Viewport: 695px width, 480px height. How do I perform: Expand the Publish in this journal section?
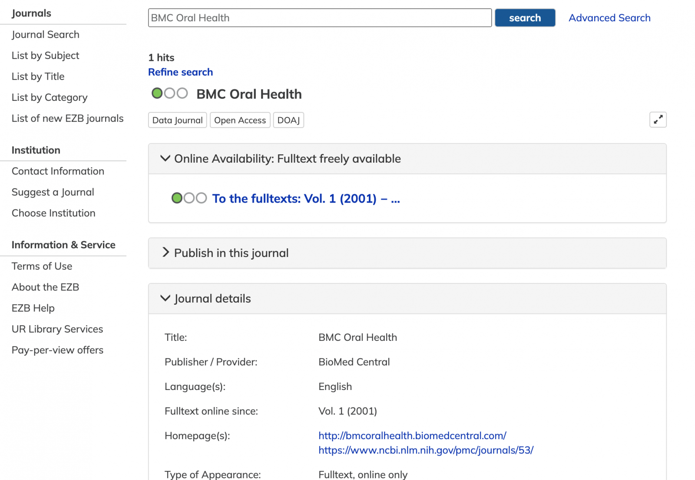tap(231, 253)
